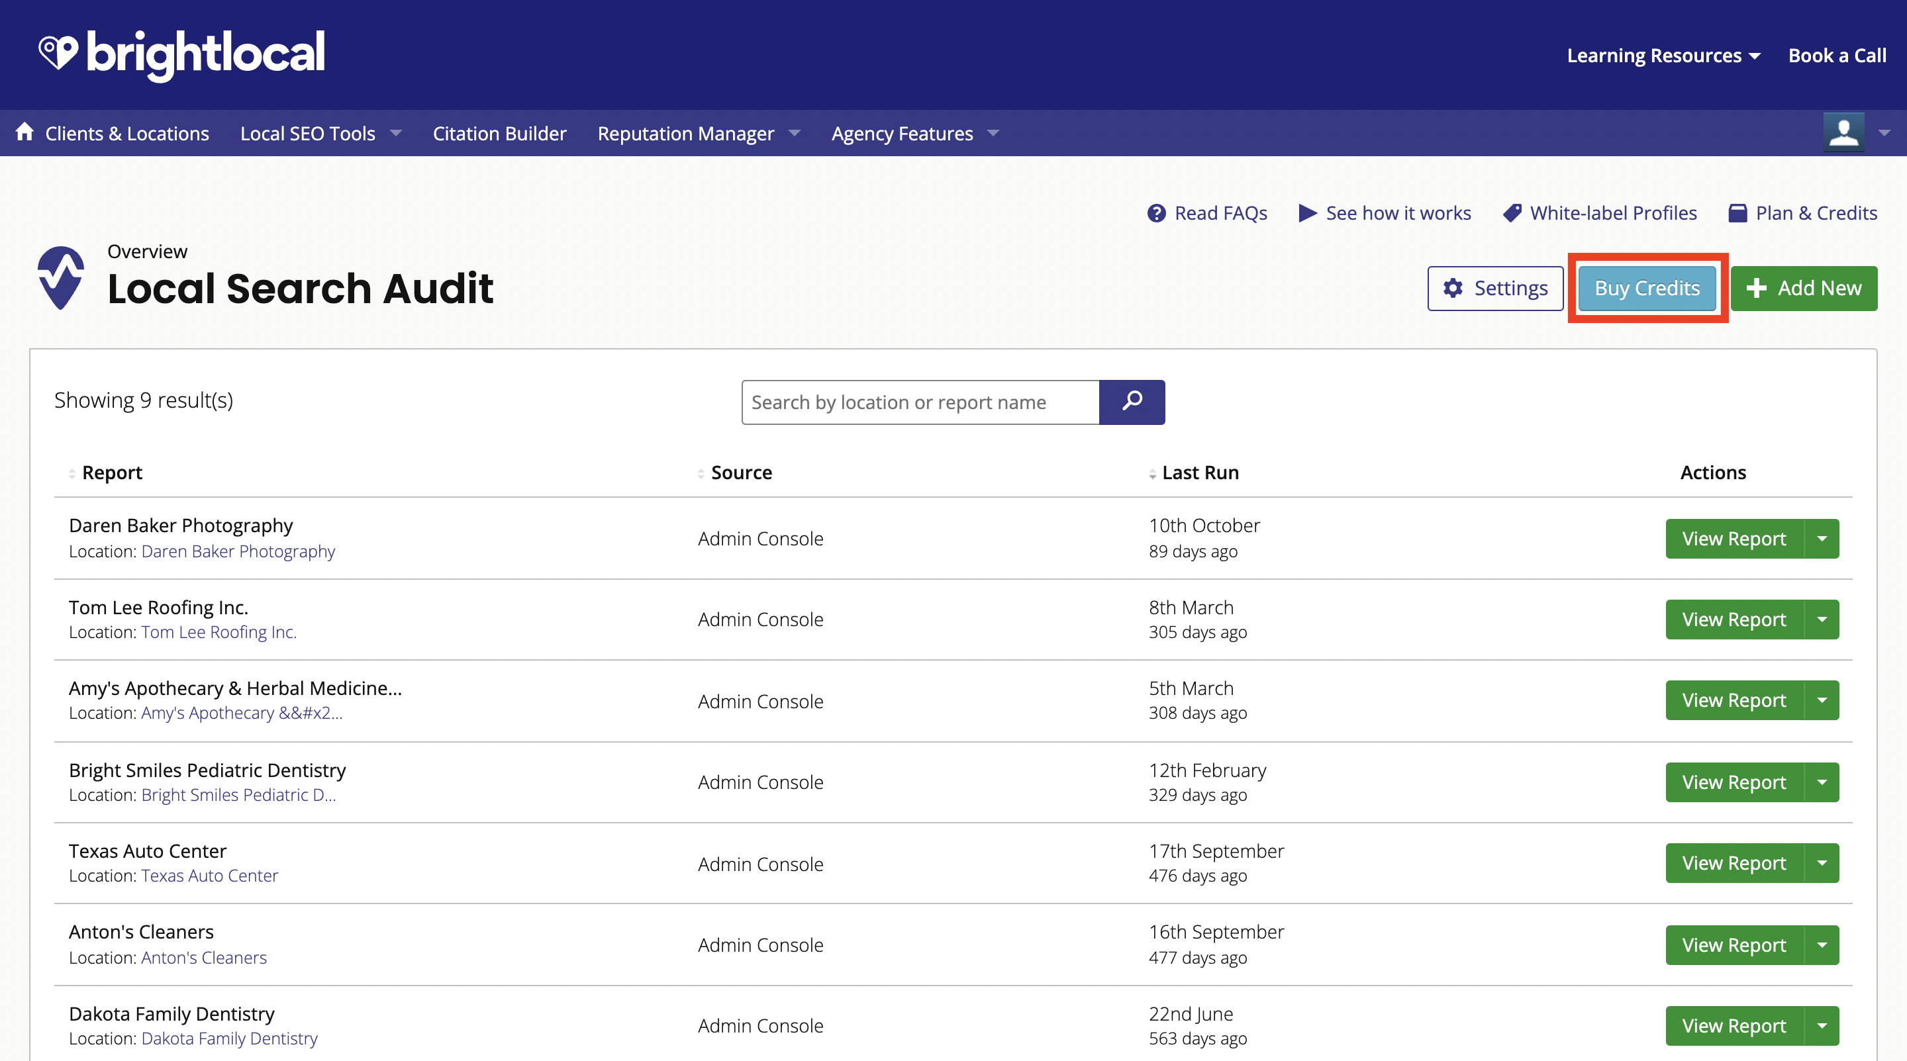Open actions dropdown for Amy's Apothecary report
Image resolution: width=1907 pixels, height=1061 pixels.
[x=1822, y=700]
